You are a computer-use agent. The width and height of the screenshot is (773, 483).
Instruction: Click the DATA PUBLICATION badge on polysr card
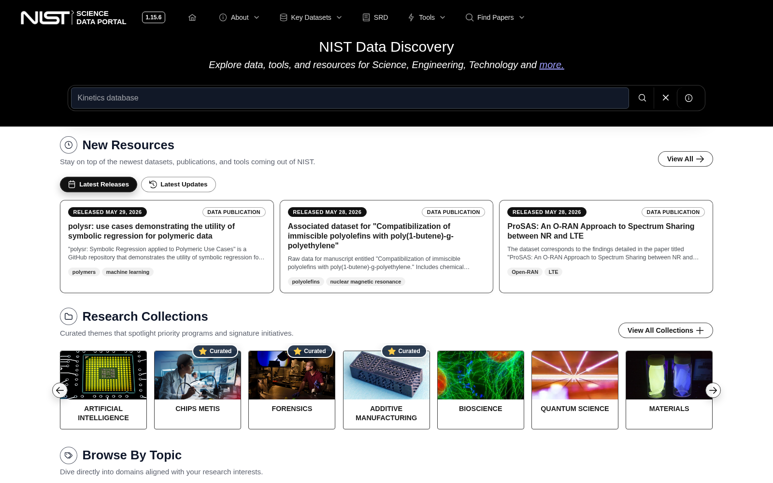pos(234,212)
